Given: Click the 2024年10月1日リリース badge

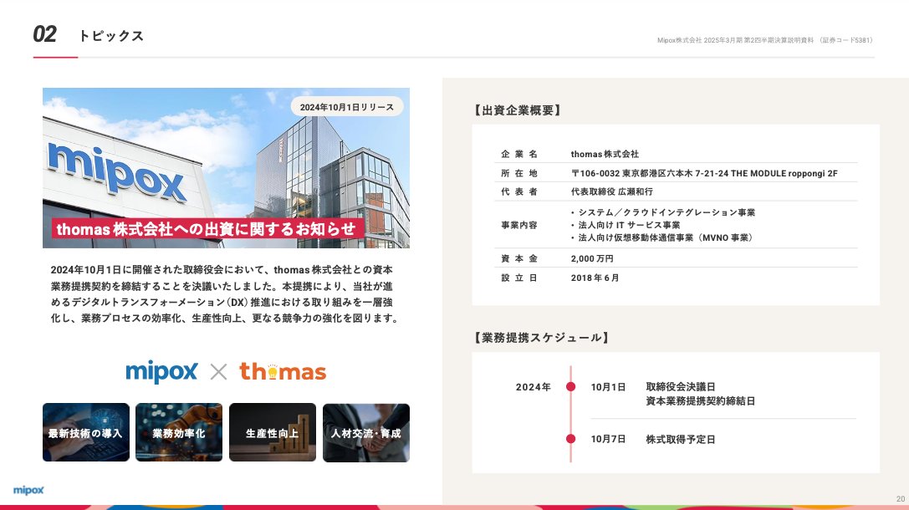Looking at the screenshot, I should [347, 107].
